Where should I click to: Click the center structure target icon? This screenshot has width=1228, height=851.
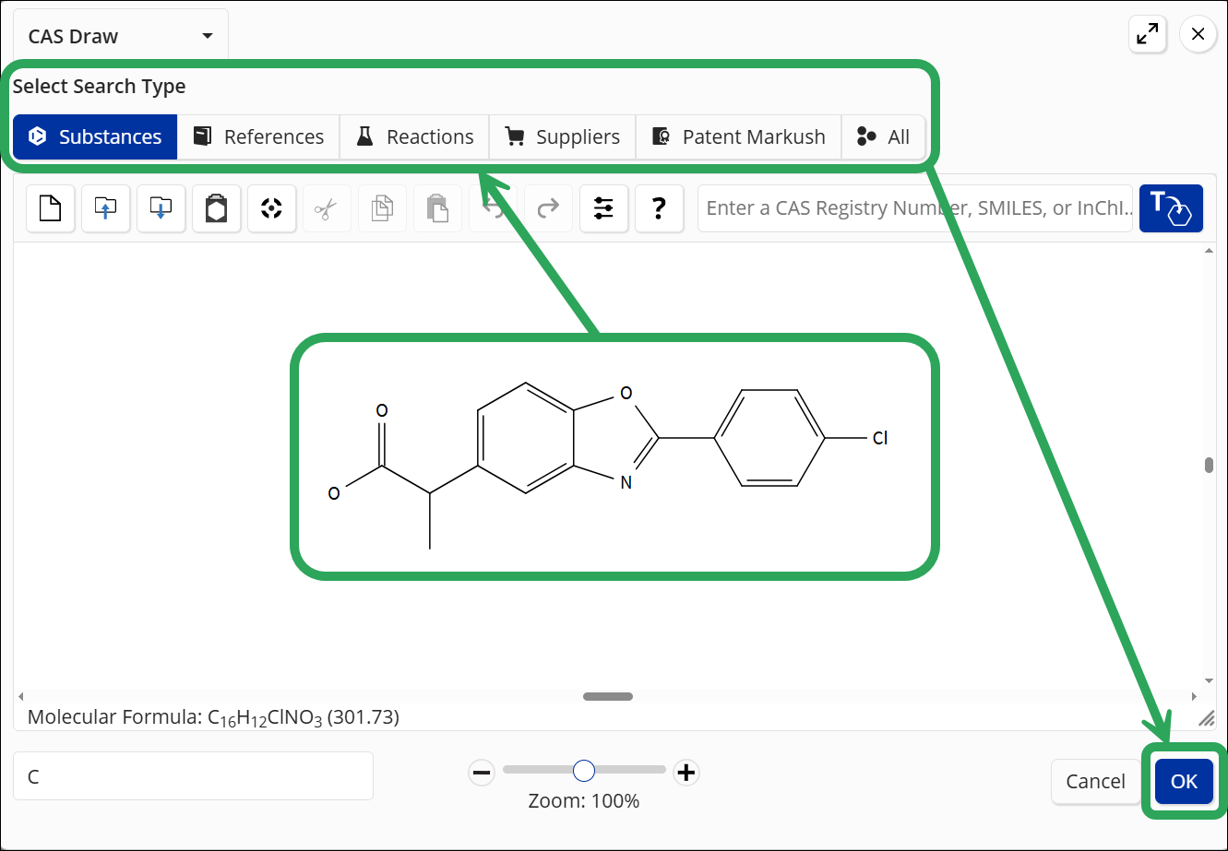271,208
